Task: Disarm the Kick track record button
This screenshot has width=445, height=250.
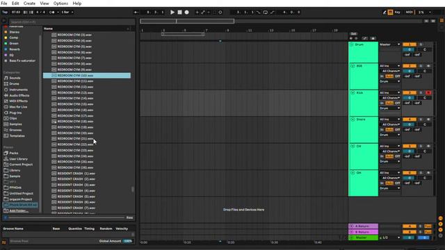Action: coord(428,92)
